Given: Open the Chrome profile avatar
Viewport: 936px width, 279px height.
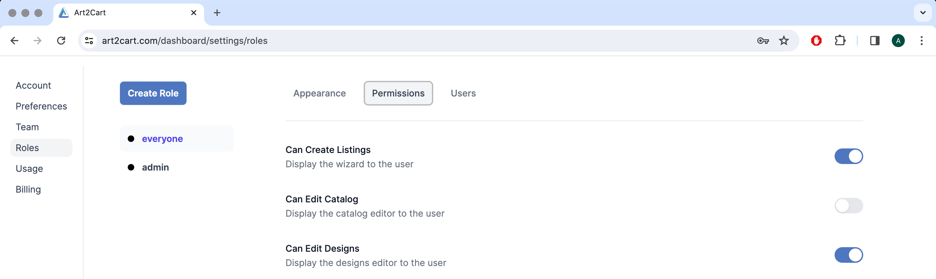Looking at the screenshot, I should coord(898,41).
